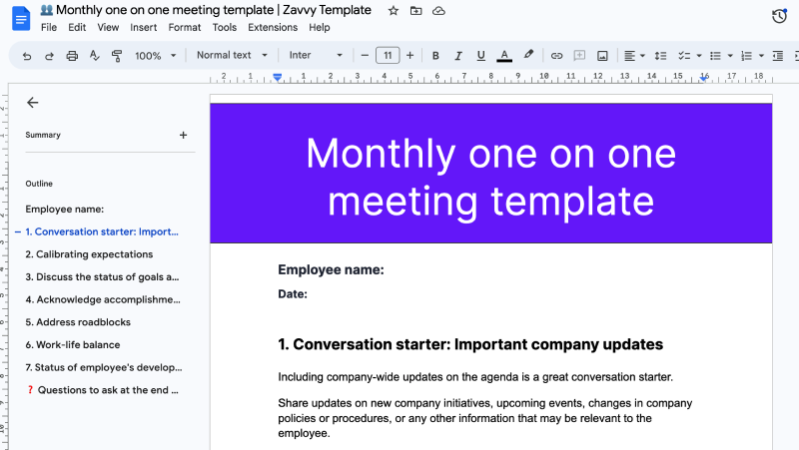Image resolution: width=799 pixels, height=450 pixels.
Task: Move document to a folder
Action: 415,11
